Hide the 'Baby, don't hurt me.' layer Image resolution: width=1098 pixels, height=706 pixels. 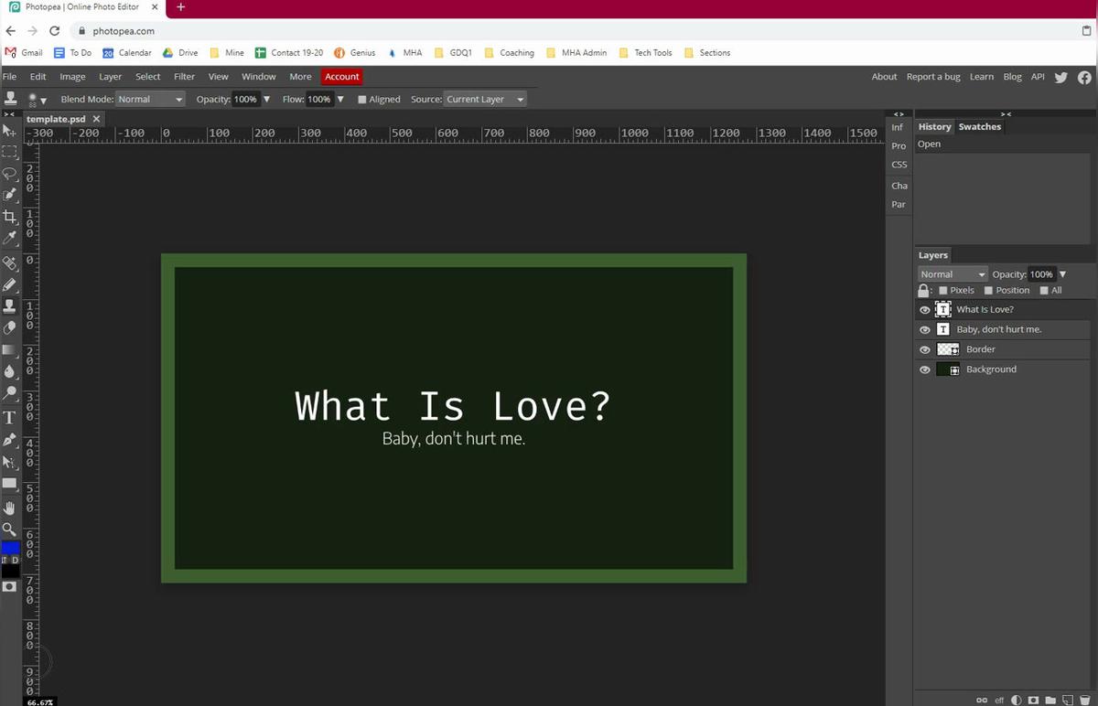pos(925,330)
